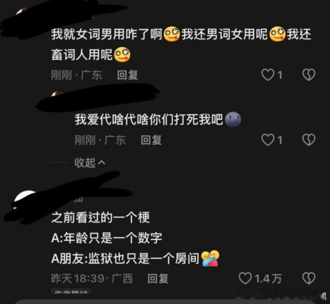This screenshot has height=304, width=330.
Task: Tap the dark moon emoji after 打死我吧
Action: [x=233, y=119]
